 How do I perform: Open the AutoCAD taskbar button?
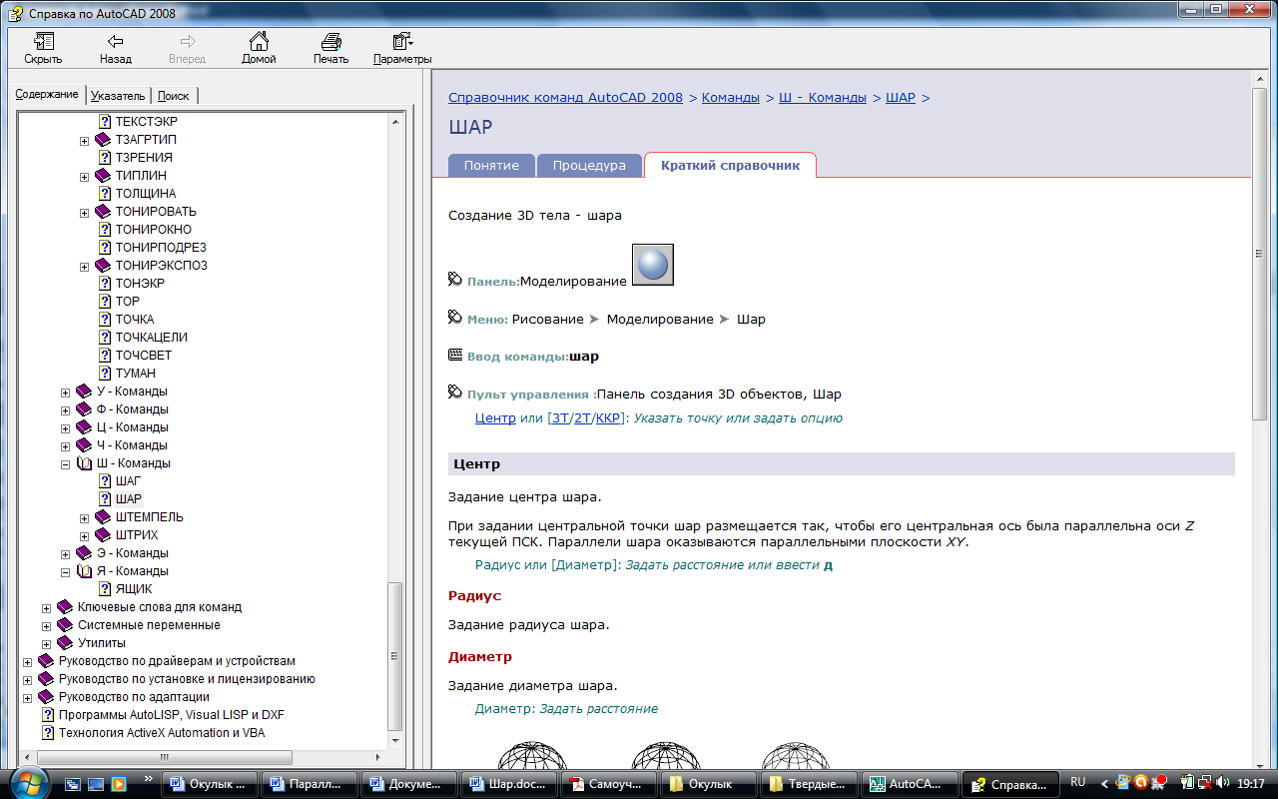tap(910, 784)
